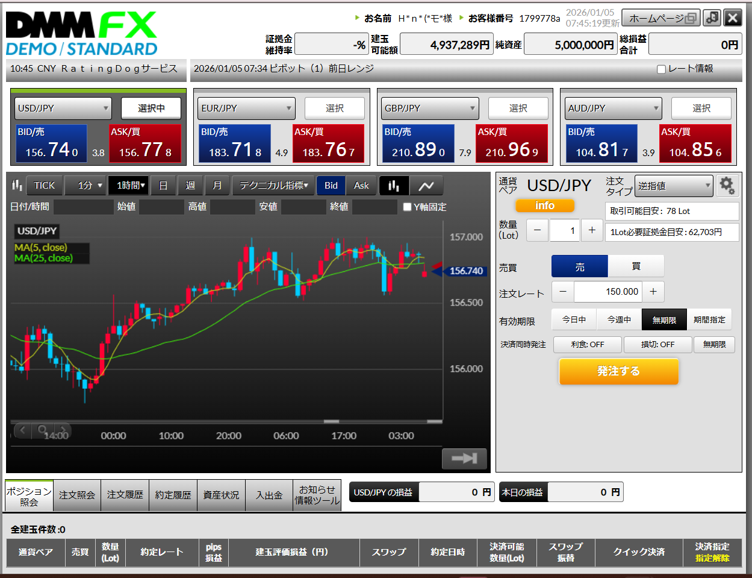Screen dimensions: 752x578
Task: Increase Lot quantity with plus button
Action: tap(592, 230)
